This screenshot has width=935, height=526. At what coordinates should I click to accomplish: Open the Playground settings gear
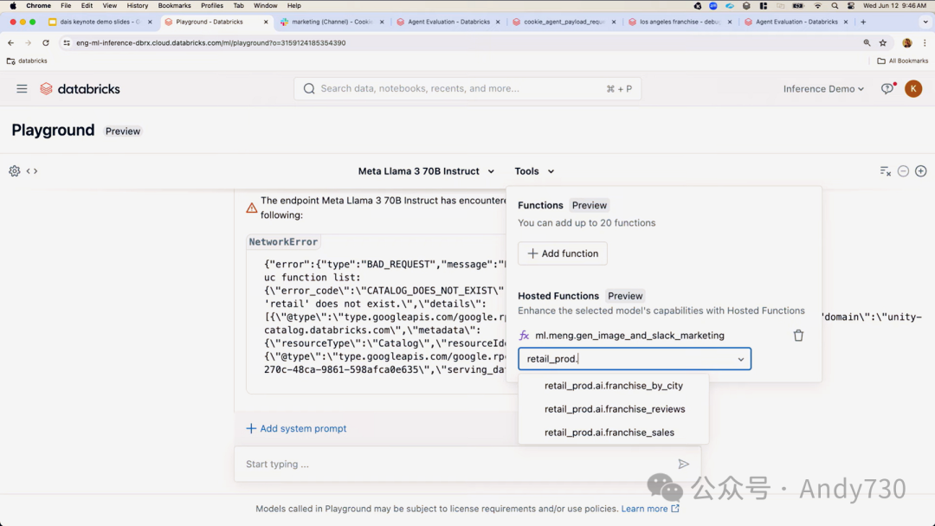(x=15, y=171)
